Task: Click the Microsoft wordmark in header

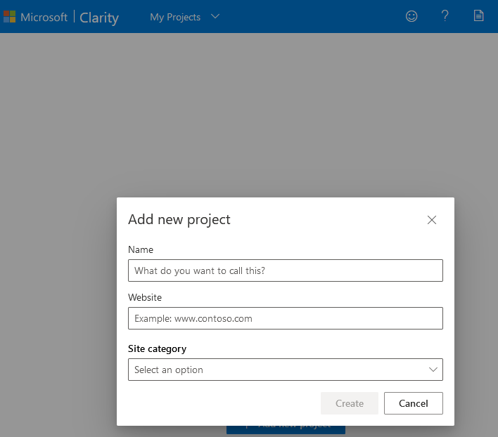Action: [44, 17]
